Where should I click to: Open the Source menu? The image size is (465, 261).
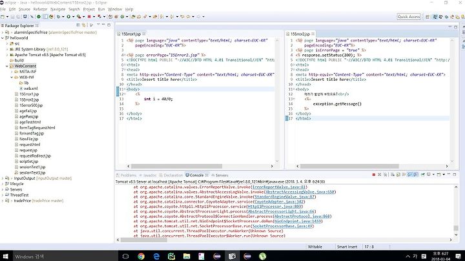pos(25,9)
